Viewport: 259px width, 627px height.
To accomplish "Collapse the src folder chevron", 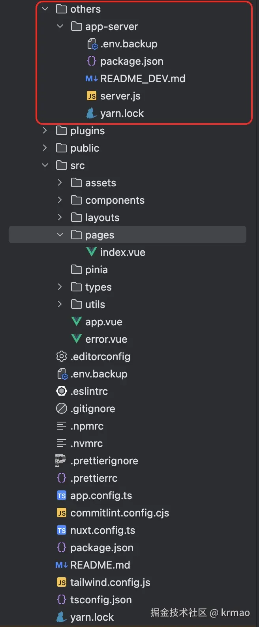I will (45, 165).
